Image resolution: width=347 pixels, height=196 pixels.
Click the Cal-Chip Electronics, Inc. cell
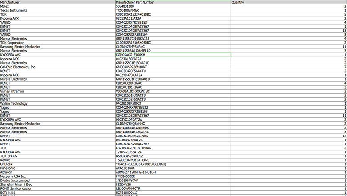[57, 67]
